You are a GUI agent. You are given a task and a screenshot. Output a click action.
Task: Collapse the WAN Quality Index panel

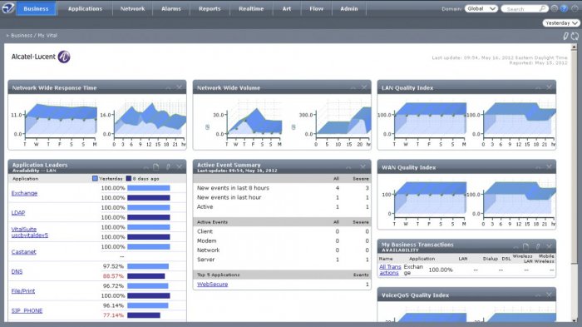point(538,167)
